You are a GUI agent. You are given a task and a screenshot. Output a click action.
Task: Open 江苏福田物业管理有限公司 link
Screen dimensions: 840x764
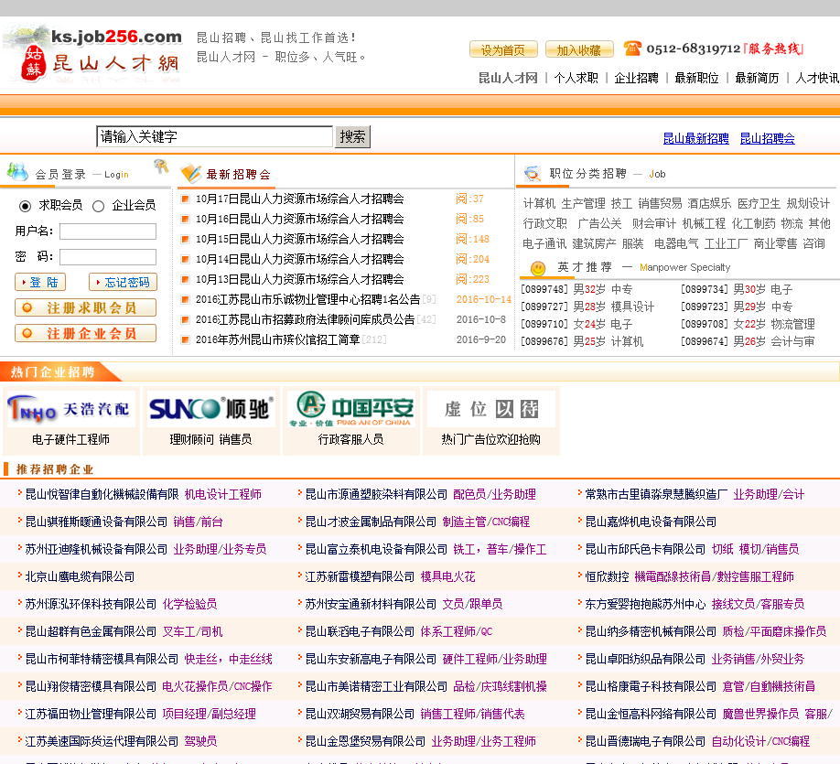[x=92, y=715]
